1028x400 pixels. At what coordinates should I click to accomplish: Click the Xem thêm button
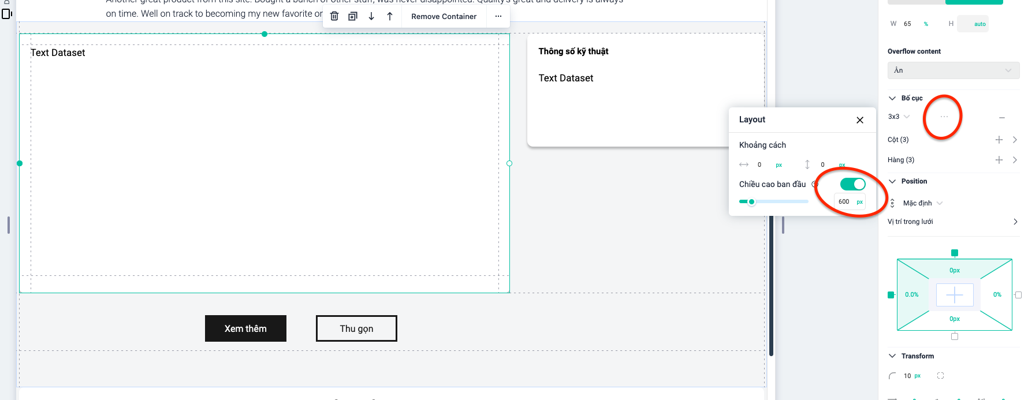click(245, 328)
